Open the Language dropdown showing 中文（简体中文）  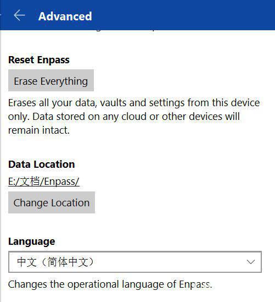tap(135, 262)
